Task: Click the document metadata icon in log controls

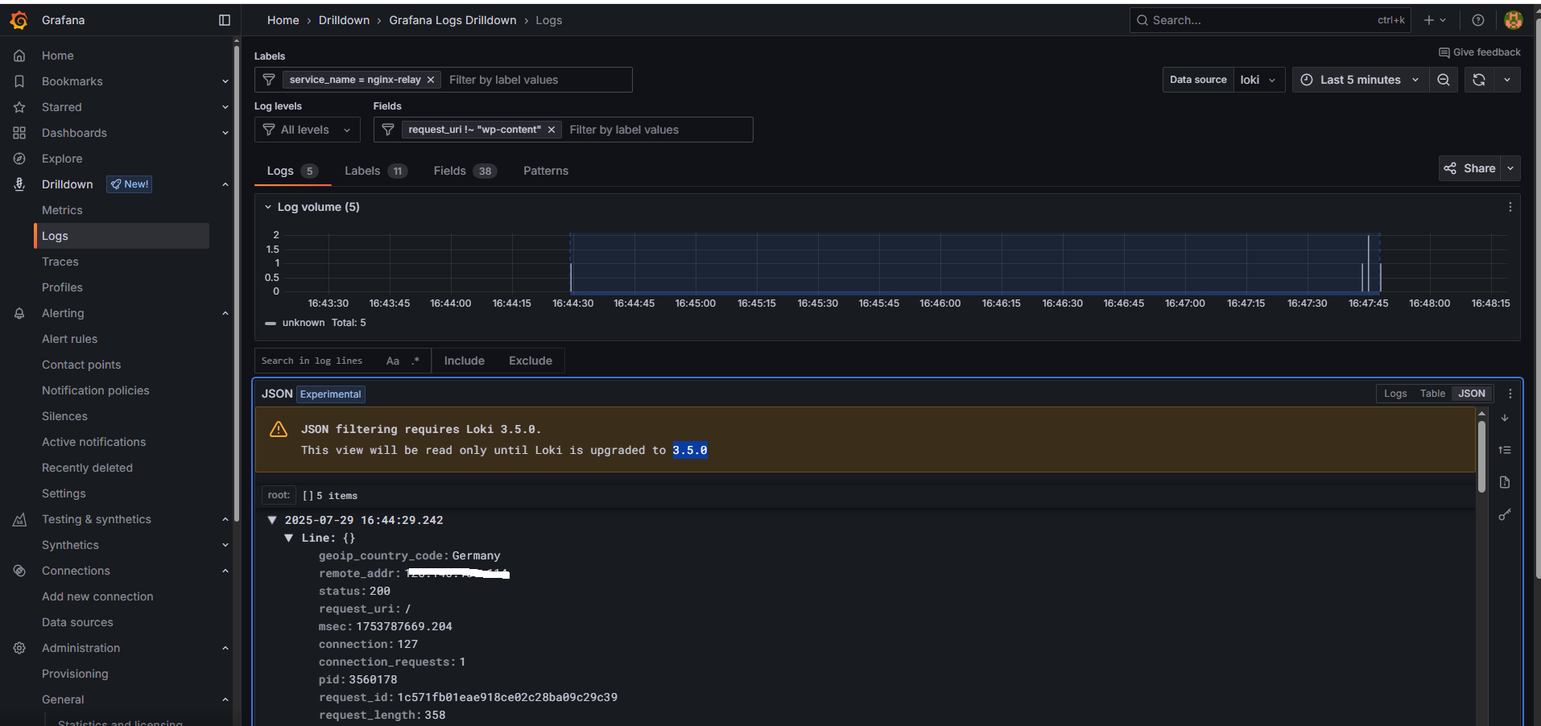Action: (x=1505, y=482)
